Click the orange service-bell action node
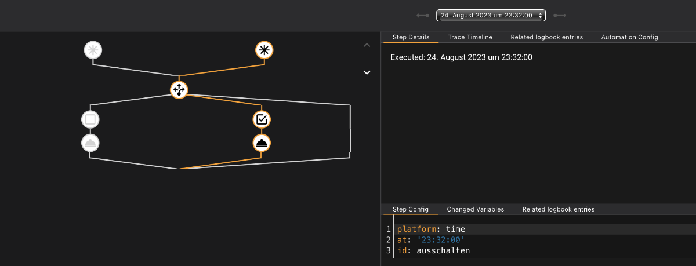Image resolution: width=696 pixels, height=266 pixels. click(x=262, y=143)
